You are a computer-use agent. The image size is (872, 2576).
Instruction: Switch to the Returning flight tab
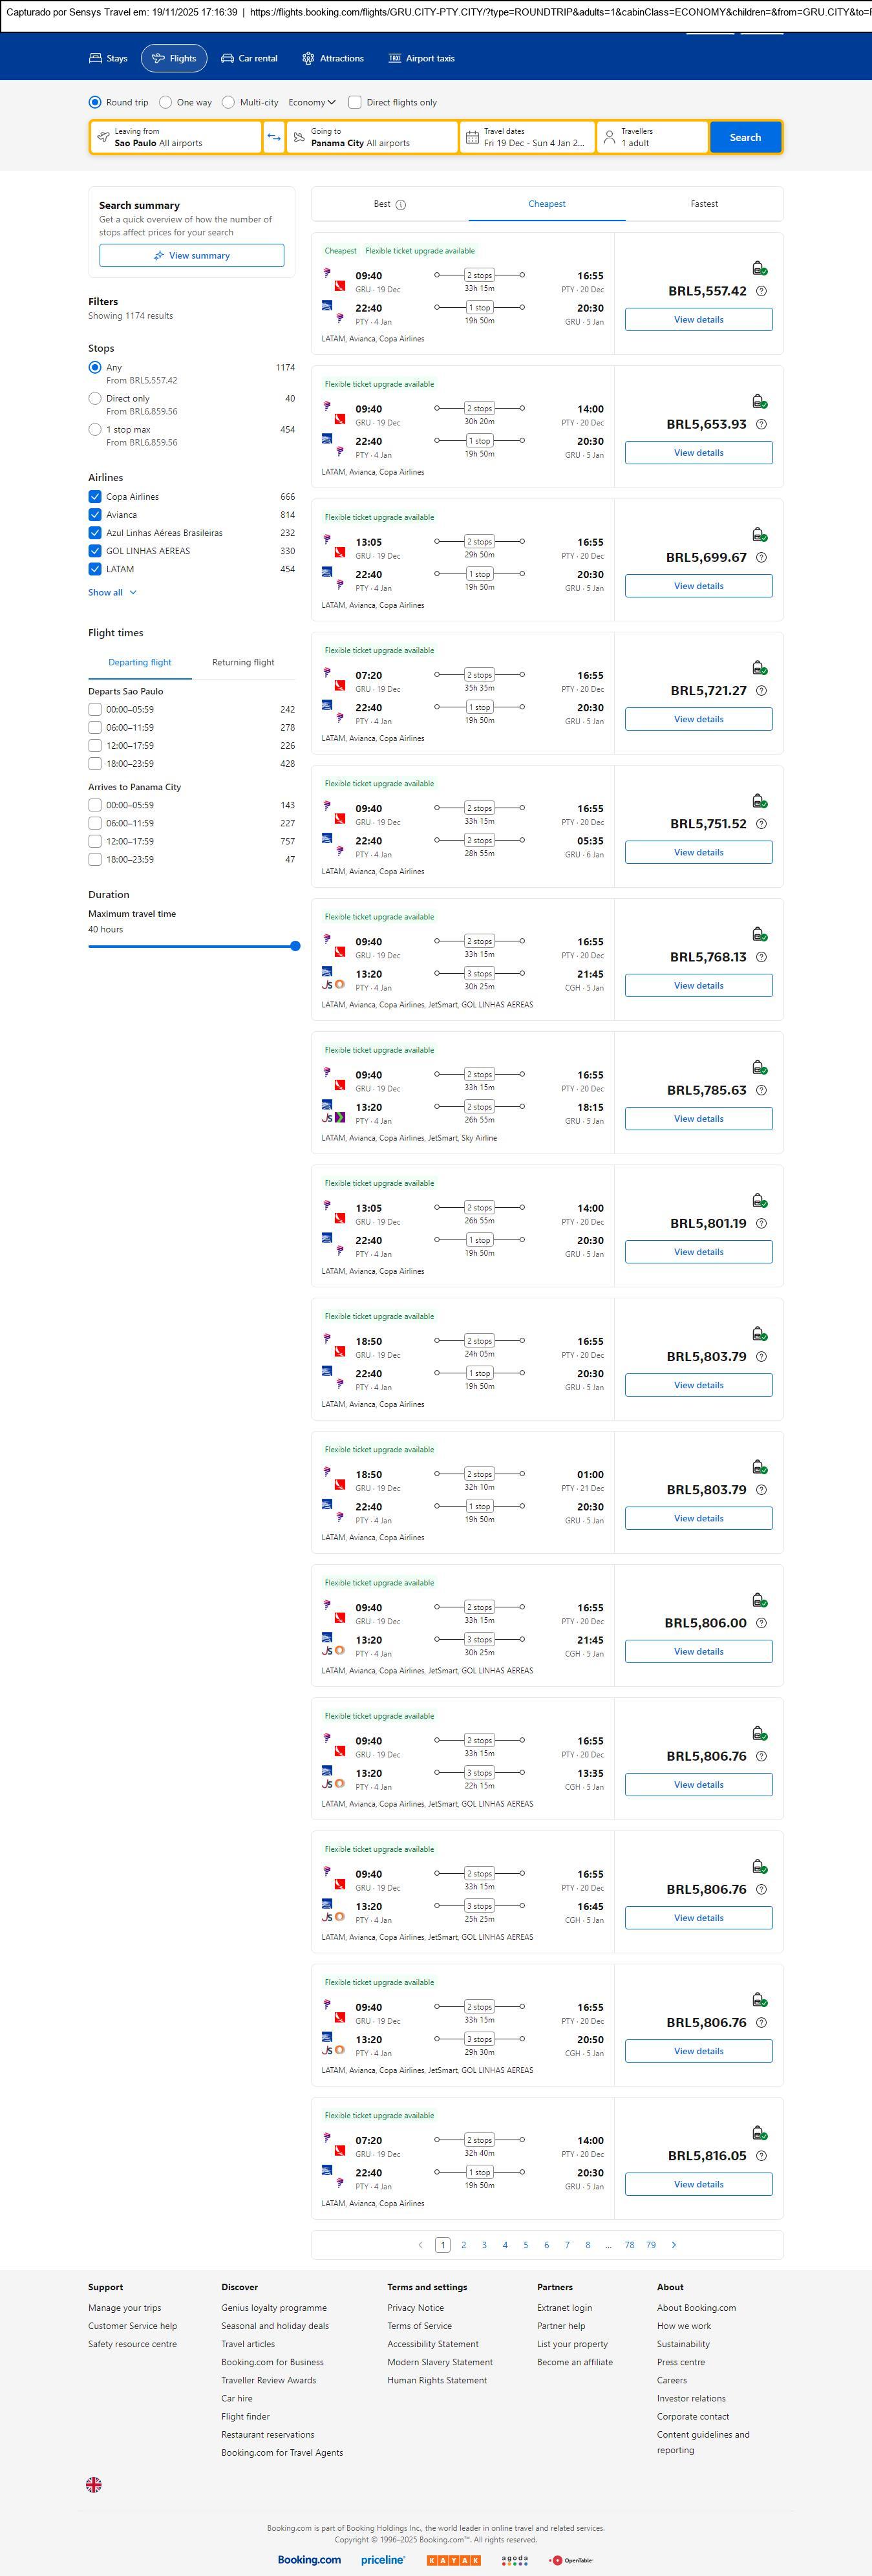point(243,662)
